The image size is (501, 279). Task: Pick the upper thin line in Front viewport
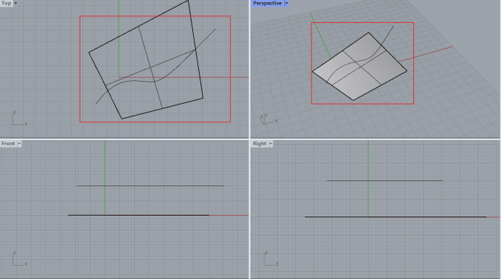pyautogui.click(x=150, y=186)
